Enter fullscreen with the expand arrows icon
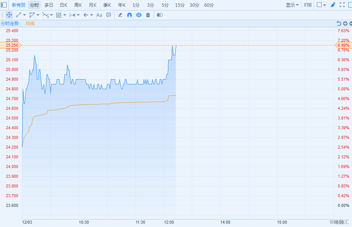Viewport: 352px width, 227px height. [342, 5]
